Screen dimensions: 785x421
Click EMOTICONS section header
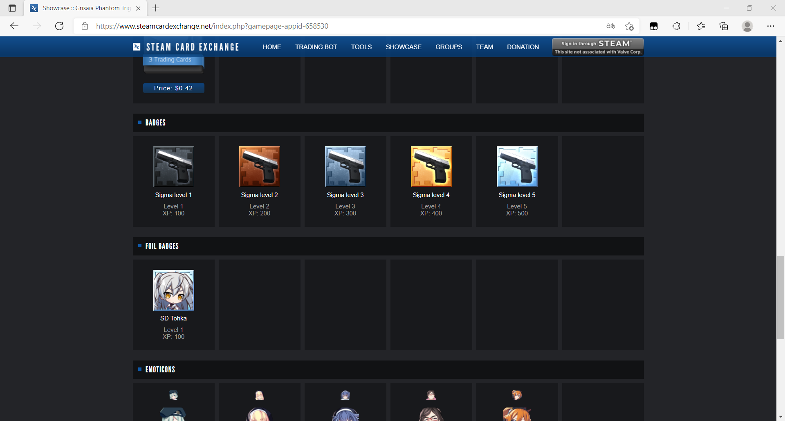coord(388,369)
